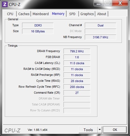130x136 pixels.
Task: View the Graphics tab
Action: click(87, 14)
